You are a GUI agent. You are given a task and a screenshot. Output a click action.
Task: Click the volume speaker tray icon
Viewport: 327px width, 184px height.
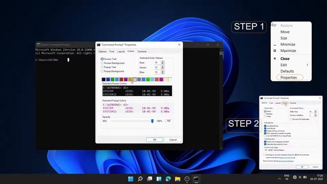click(x=300, y=177)
